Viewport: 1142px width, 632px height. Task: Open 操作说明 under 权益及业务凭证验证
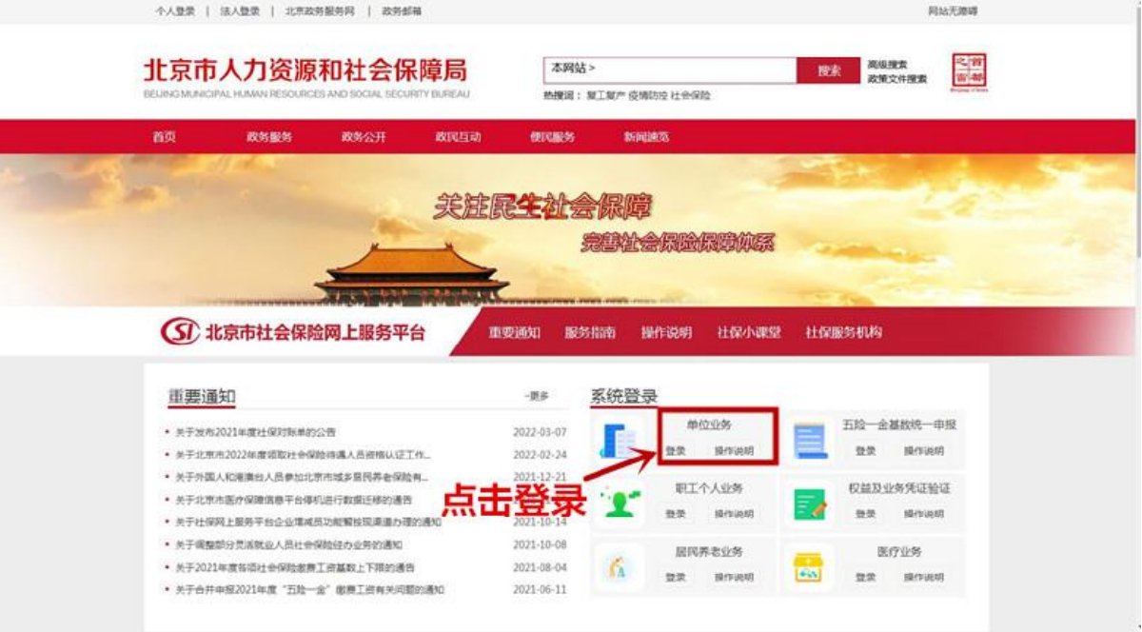click(x=923, y=514)
